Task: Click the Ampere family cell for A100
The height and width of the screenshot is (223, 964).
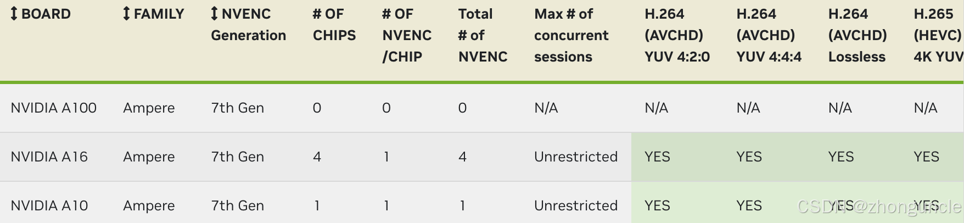Action: tap(149, 108)
